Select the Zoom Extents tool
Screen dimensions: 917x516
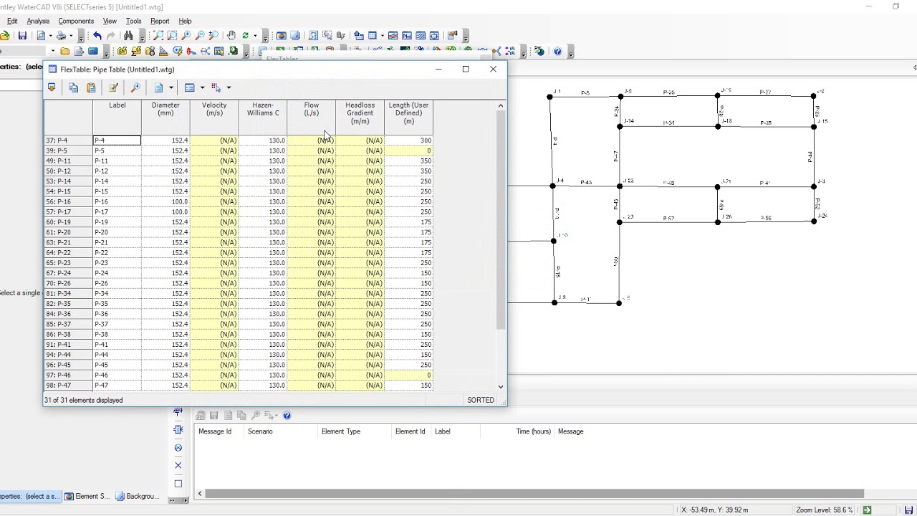tap(158, 36)
